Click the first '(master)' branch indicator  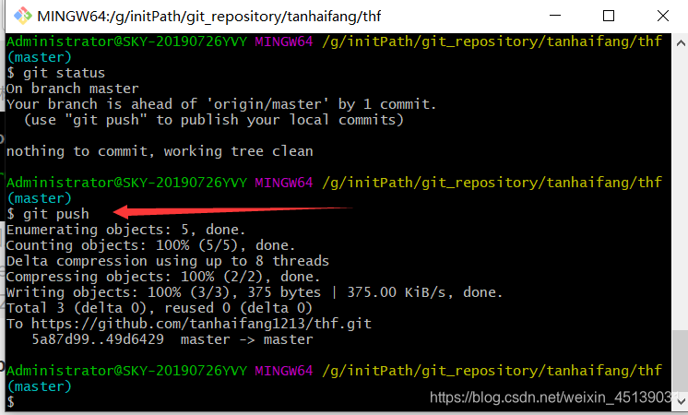click(40, 57)
